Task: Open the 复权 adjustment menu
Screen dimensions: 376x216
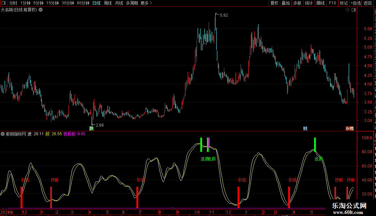Action: coord(274,3)
